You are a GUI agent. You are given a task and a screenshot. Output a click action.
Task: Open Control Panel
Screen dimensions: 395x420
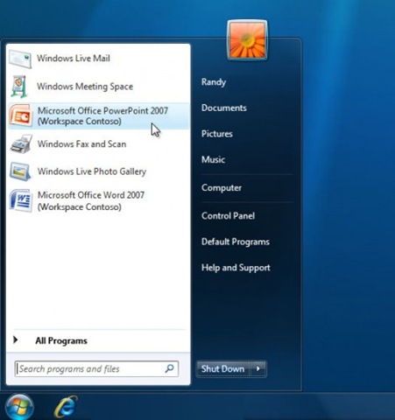228,216
